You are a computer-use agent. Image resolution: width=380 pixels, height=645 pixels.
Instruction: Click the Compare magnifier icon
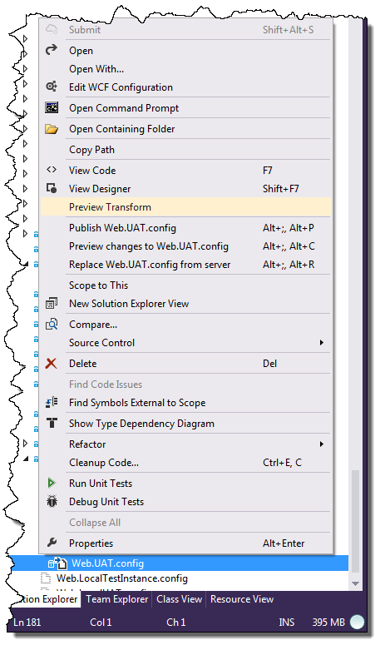pyautogui.click(x=52, y=324)
